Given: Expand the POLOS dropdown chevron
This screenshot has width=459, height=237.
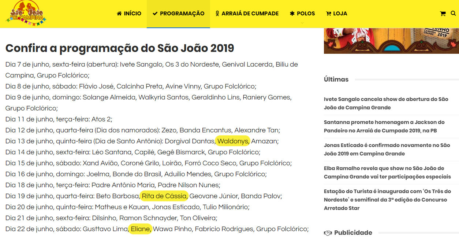Looking at the screenshot, I should [302, 23].
